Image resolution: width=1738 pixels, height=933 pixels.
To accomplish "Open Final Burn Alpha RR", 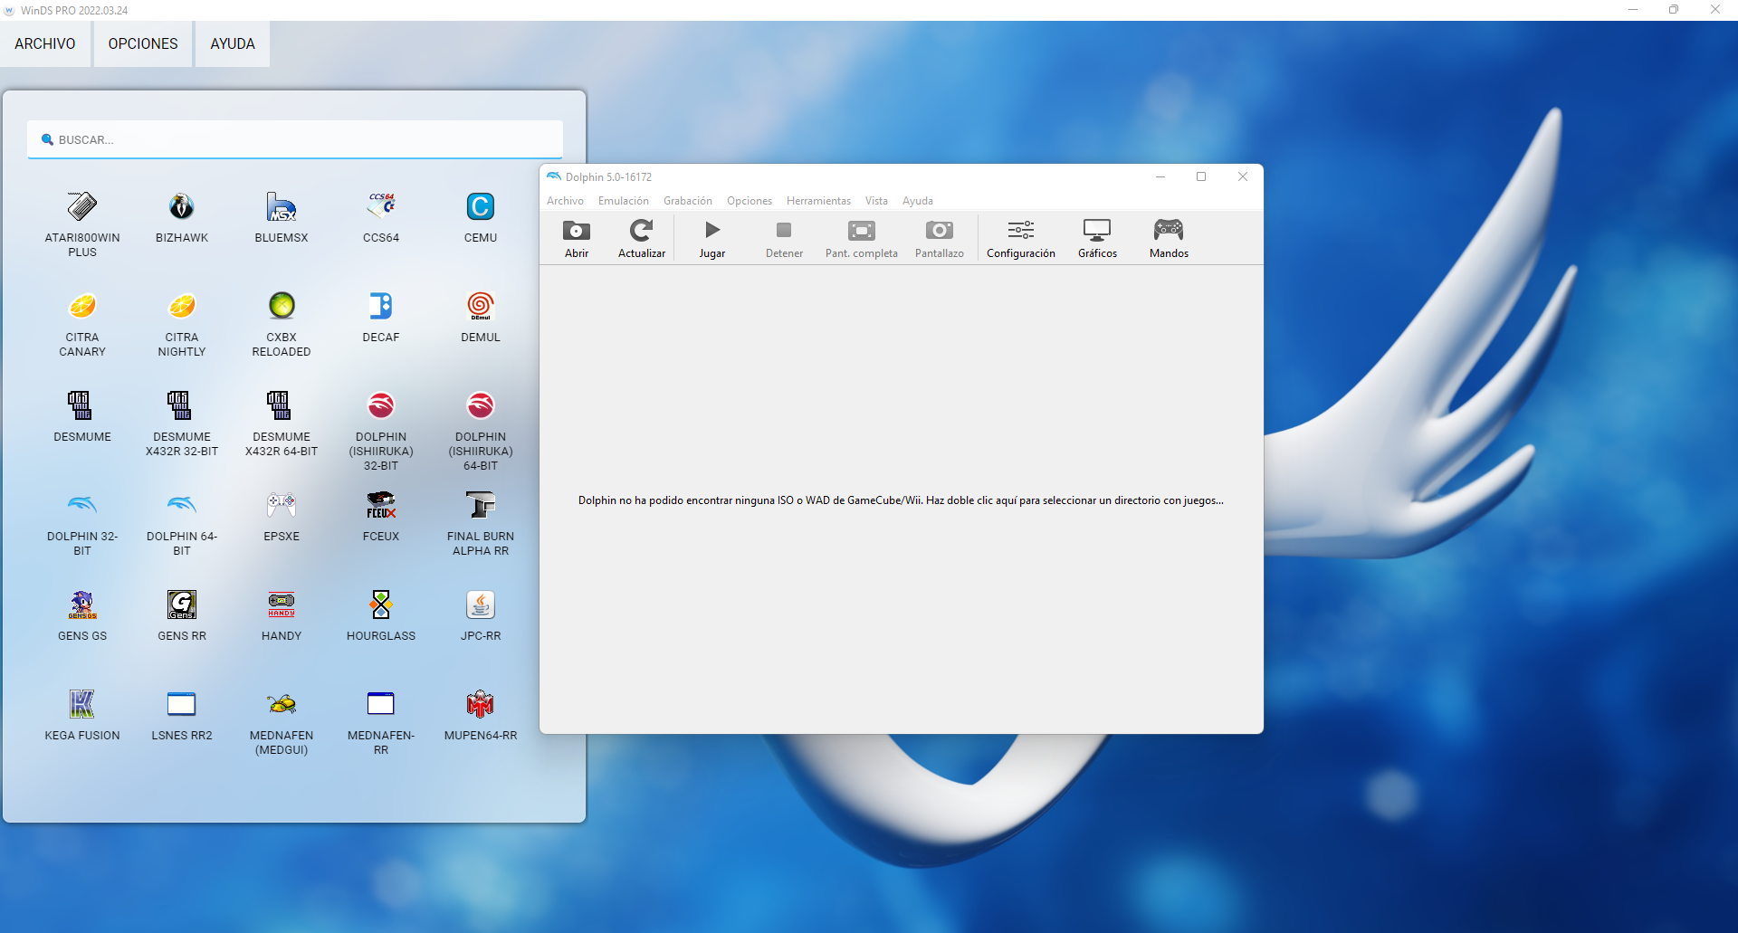I will pyautogui.click(x=481, y=523).
